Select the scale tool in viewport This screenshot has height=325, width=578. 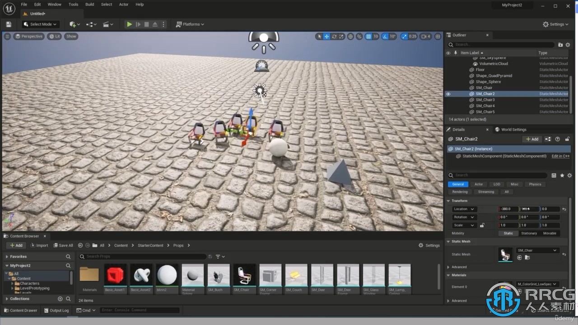coord(341,37)
